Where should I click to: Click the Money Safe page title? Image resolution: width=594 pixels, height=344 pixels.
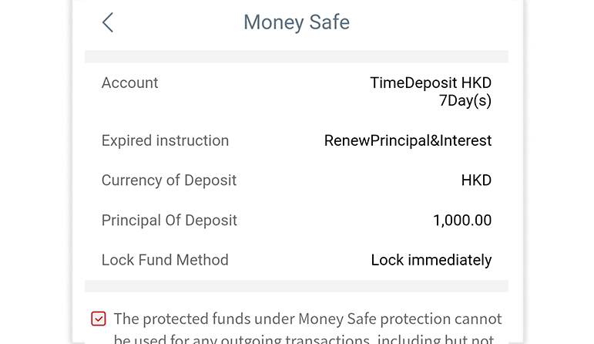pos(297,22)
